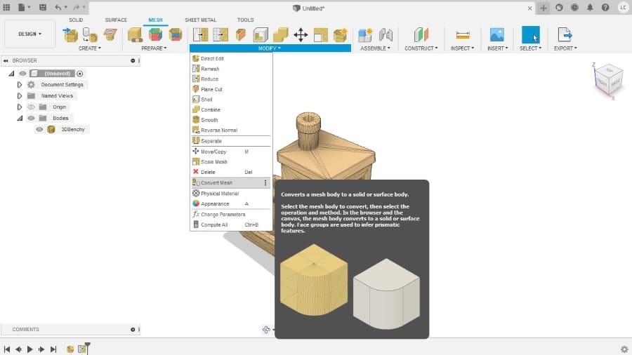Open the notifications bell
This screenshot has width=632, height=355.
tap(590, 7)
